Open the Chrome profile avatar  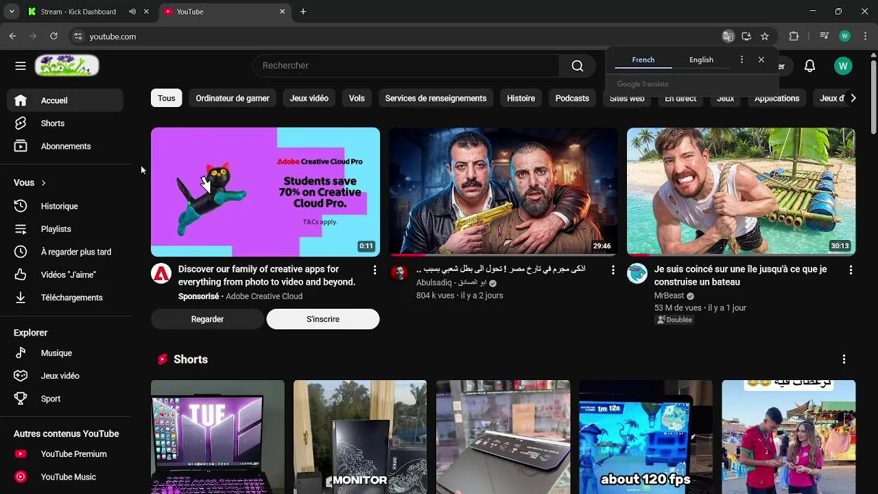pos(844,36)
